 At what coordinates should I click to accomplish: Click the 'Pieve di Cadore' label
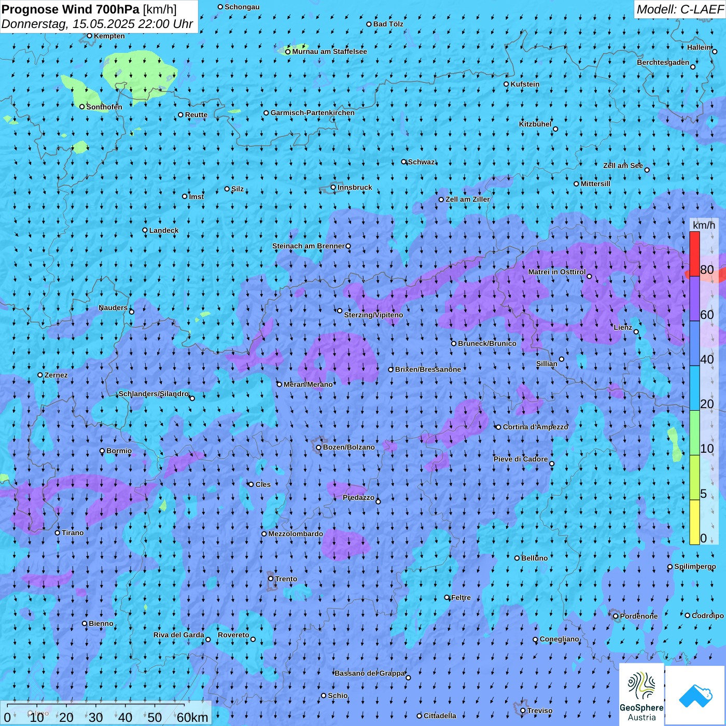(521, 459)
